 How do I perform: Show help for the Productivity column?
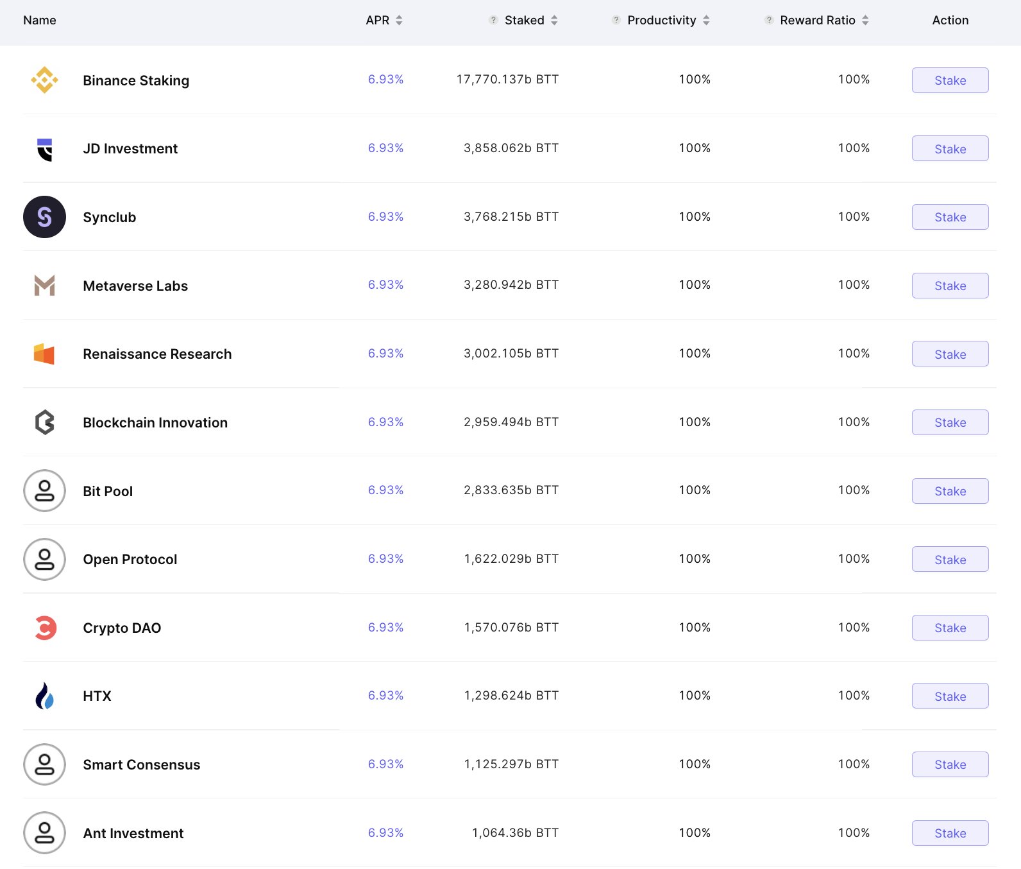click(x=616, y=21)
